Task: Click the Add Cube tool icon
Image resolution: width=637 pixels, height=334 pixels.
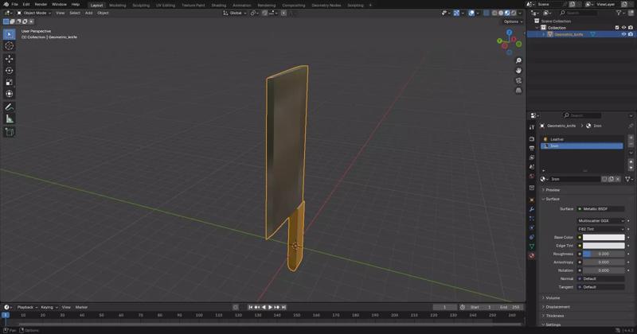Action: click(x=10, y=132)
